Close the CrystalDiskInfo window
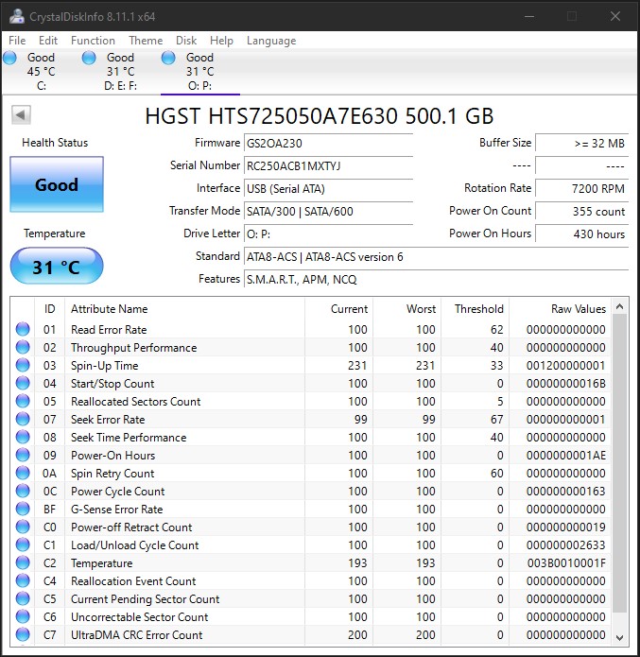This screenshot has width=640, height=657. pyautogui.click(x=615, y=16)
